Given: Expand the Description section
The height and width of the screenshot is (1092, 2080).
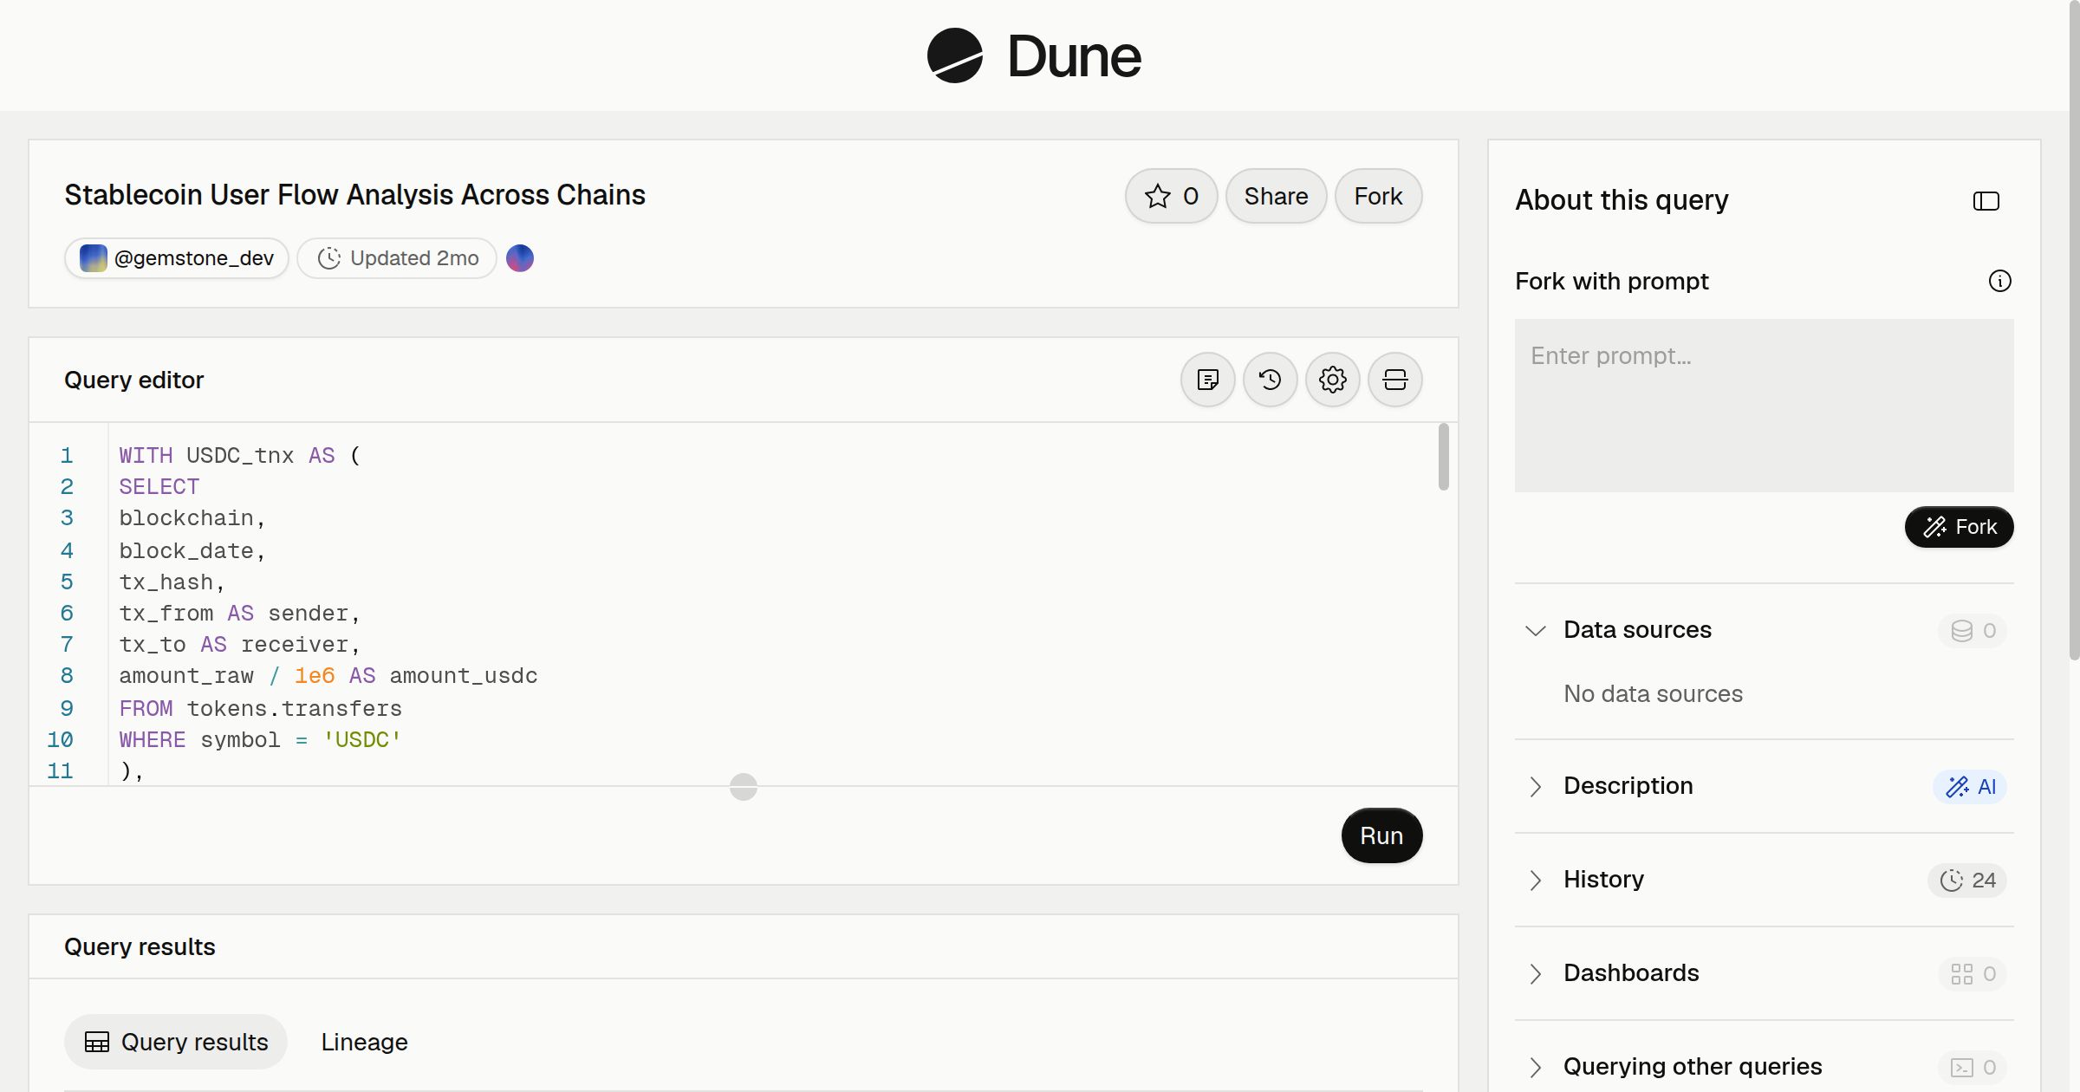Looking at the screenshot, I should click(1536, 786).
